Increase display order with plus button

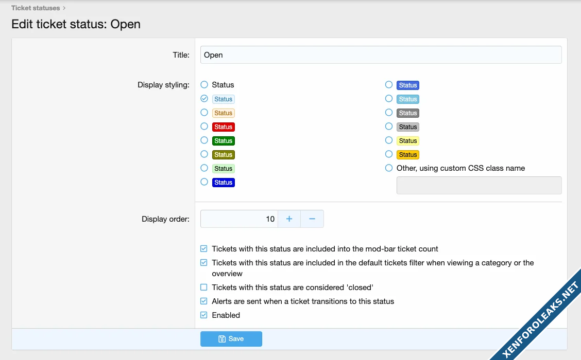click(289, 219)
